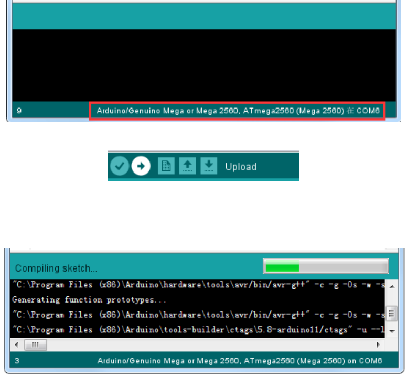Click the horizontal scrollbar left arrow

(17, 345)
